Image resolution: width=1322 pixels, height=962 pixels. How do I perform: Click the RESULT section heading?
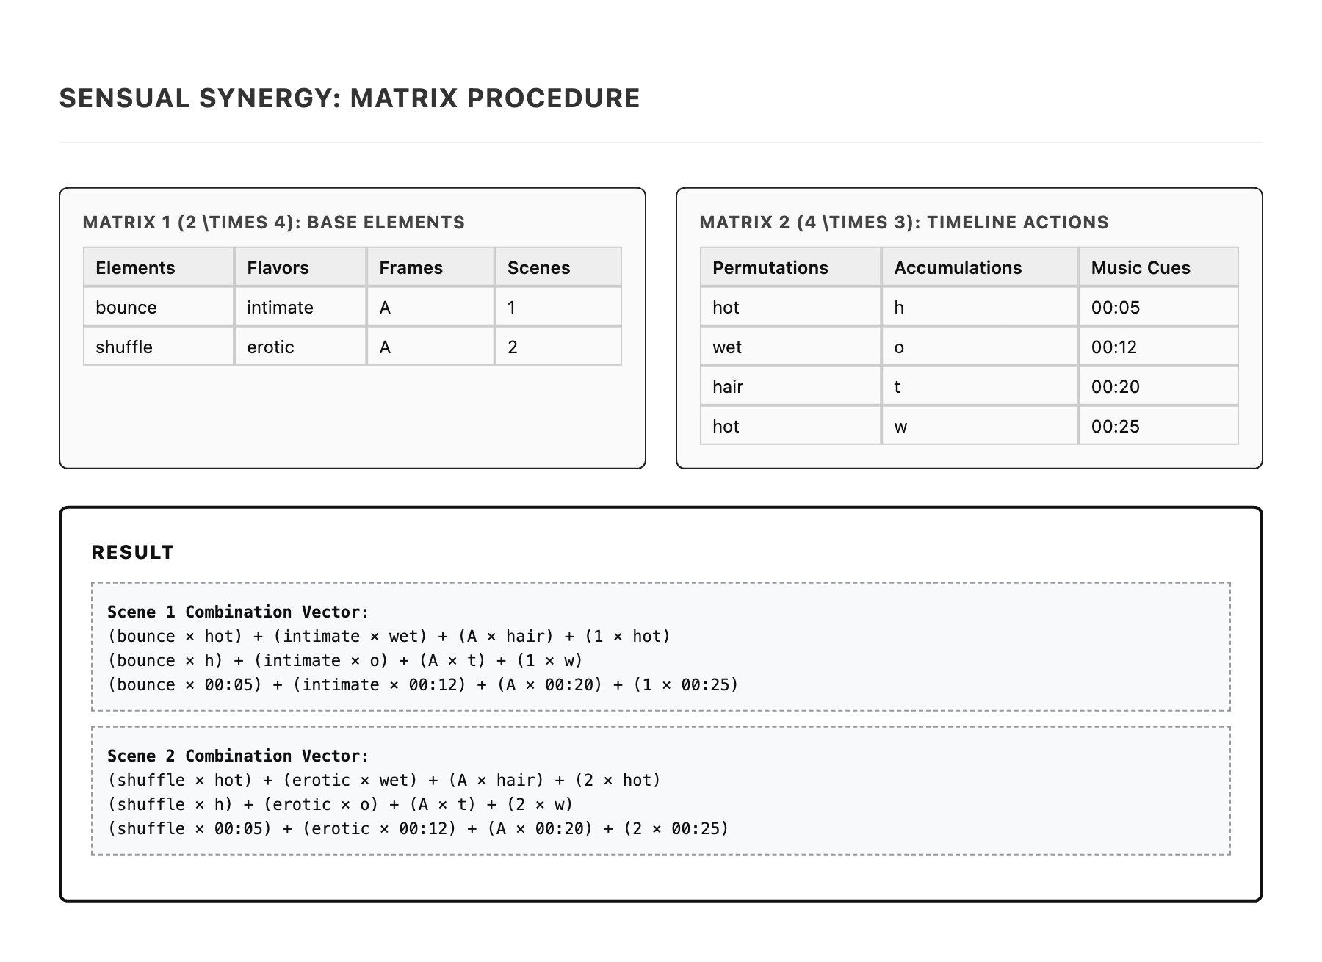pyautogui.click(x=133, y=552)
